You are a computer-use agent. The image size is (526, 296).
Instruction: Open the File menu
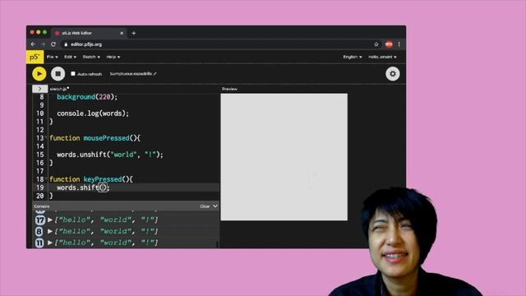point(52,57)
